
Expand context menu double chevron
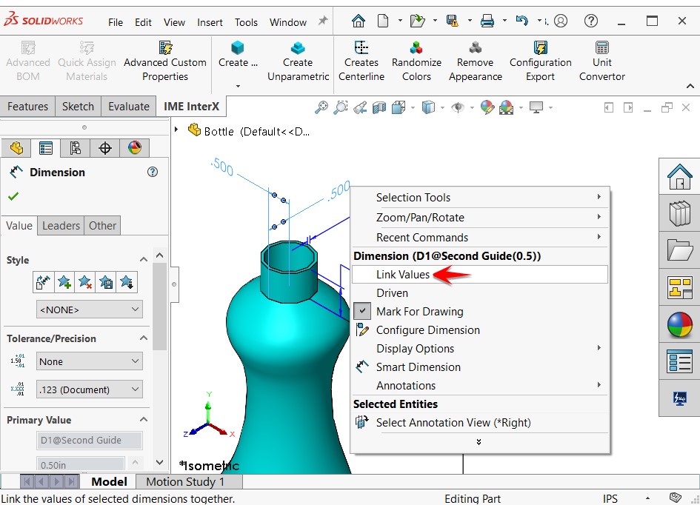click(479, 442)
